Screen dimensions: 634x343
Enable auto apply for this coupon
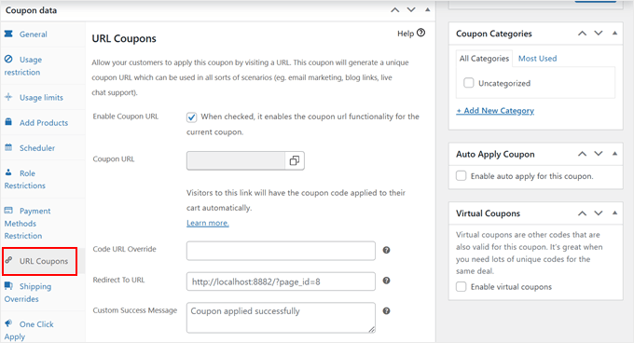pos(461,176)
